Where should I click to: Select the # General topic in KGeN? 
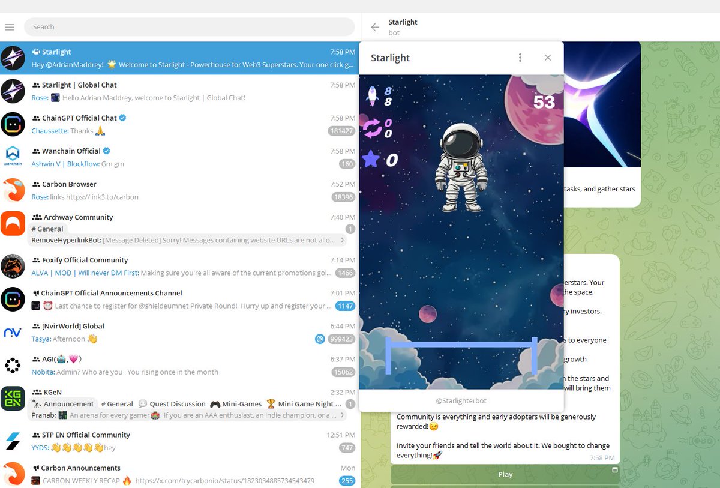tap(117, 404)
